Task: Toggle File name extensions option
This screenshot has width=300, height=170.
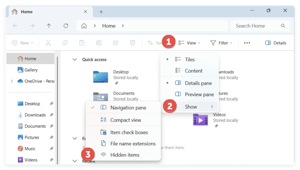Action: click(132, 143)
